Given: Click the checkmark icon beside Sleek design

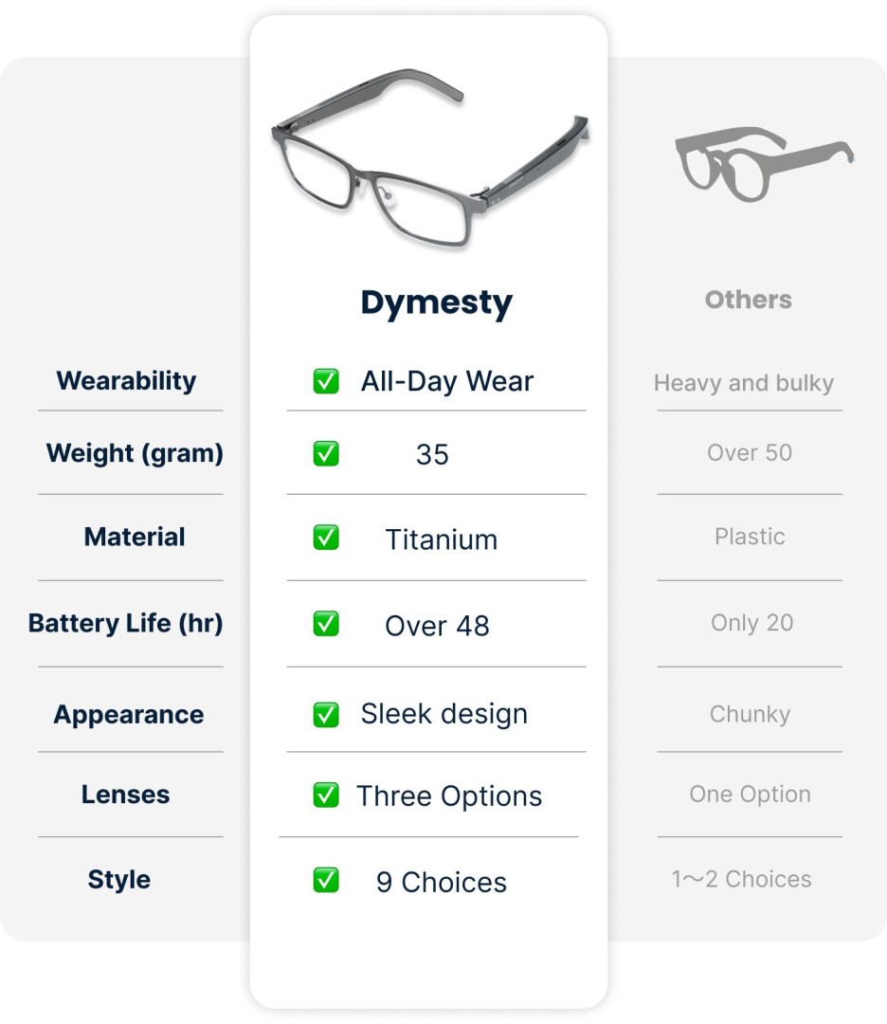Looking at the screenshot, I should (x=326, y=715).
